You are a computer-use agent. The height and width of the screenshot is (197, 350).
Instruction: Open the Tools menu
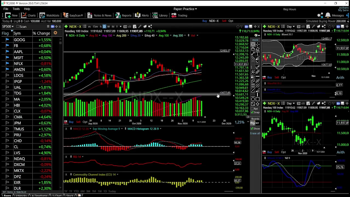pos(16,9)
